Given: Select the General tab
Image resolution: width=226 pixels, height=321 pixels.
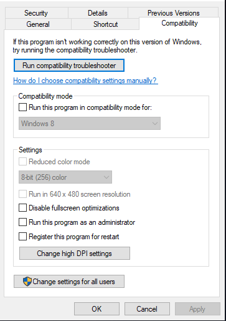Looking at the screenshot, I should 38,24.
